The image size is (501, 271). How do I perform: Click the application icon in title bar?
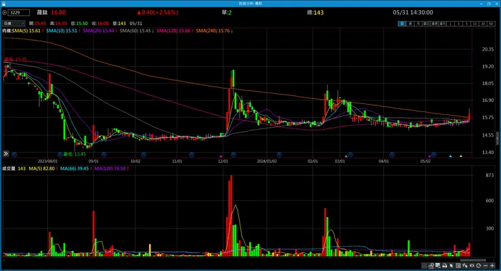(x=3, y=3)
